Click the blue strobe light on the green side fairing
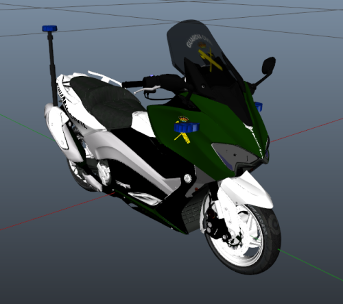Screen dimensions: 343x304 coord(187,127)
